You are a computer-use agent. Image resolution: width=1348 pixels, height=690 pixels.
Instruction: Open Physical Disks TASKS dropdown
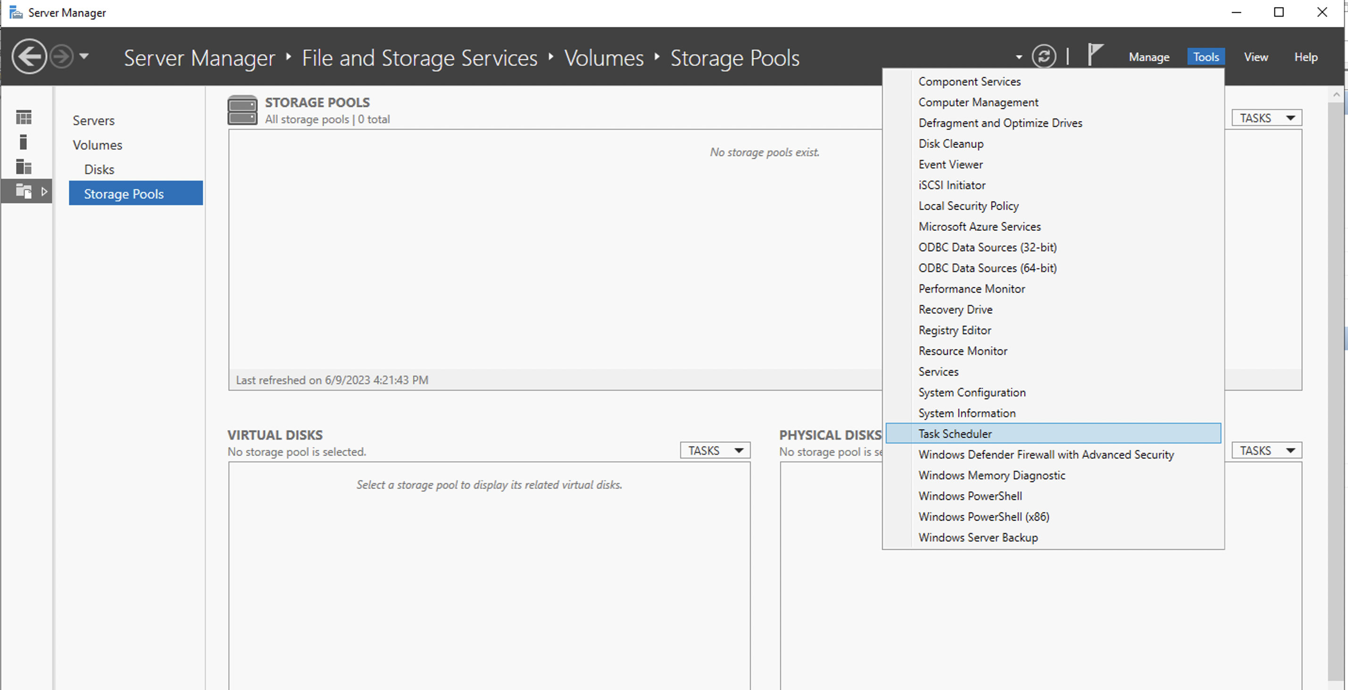(1266, 451)
